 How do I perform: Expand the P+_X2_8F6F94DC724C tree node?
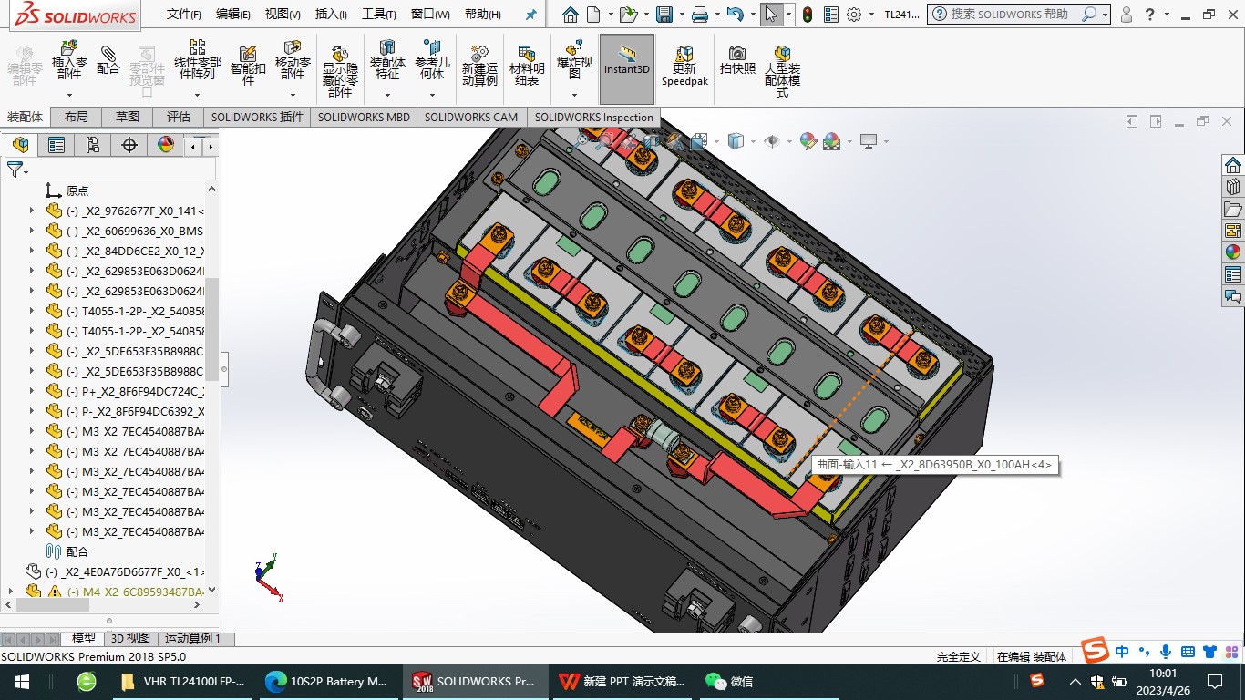(32, 392)
